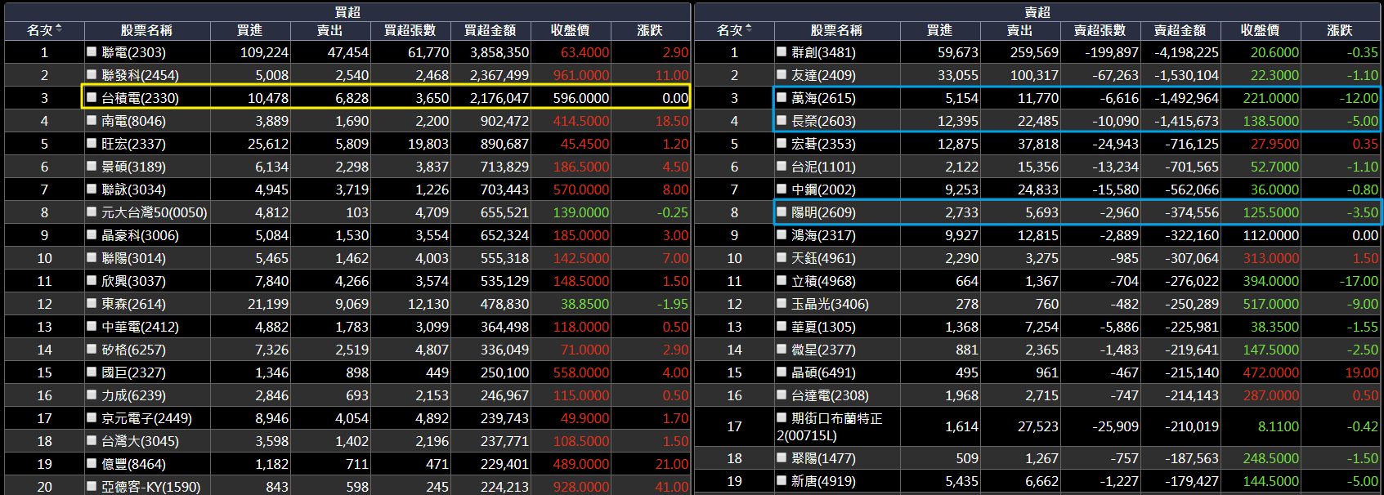Open stock name 台灣大(3045)

(x=140, y=441)
